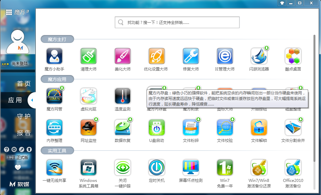Screen dimensions: 321x195
Task: Click 3.28 正式版 version text
Action: click(18, 157)
